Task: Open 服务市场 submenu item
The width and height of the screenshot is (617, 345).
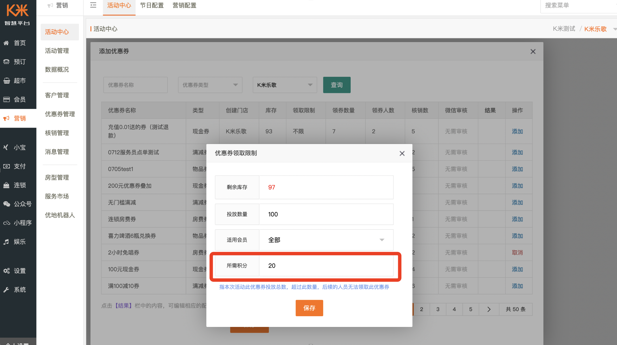Action: (x=57, y=196)
